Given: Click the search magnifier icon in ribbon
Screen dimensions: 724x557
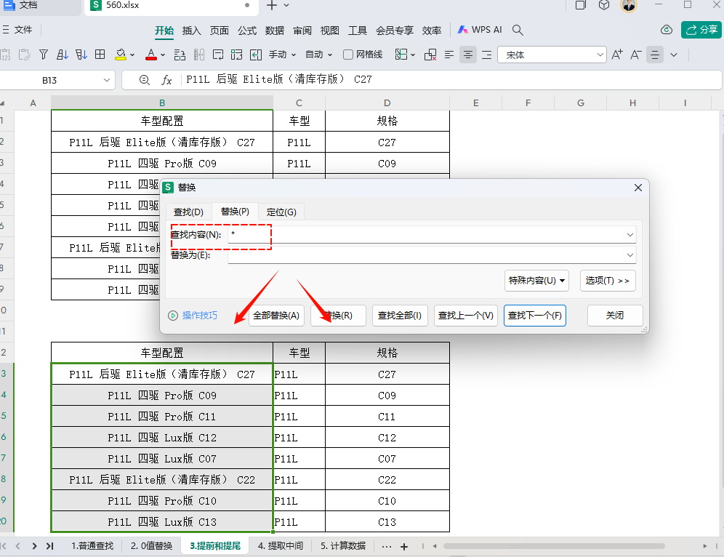Looking at the screenshot, I should (518, 31).
